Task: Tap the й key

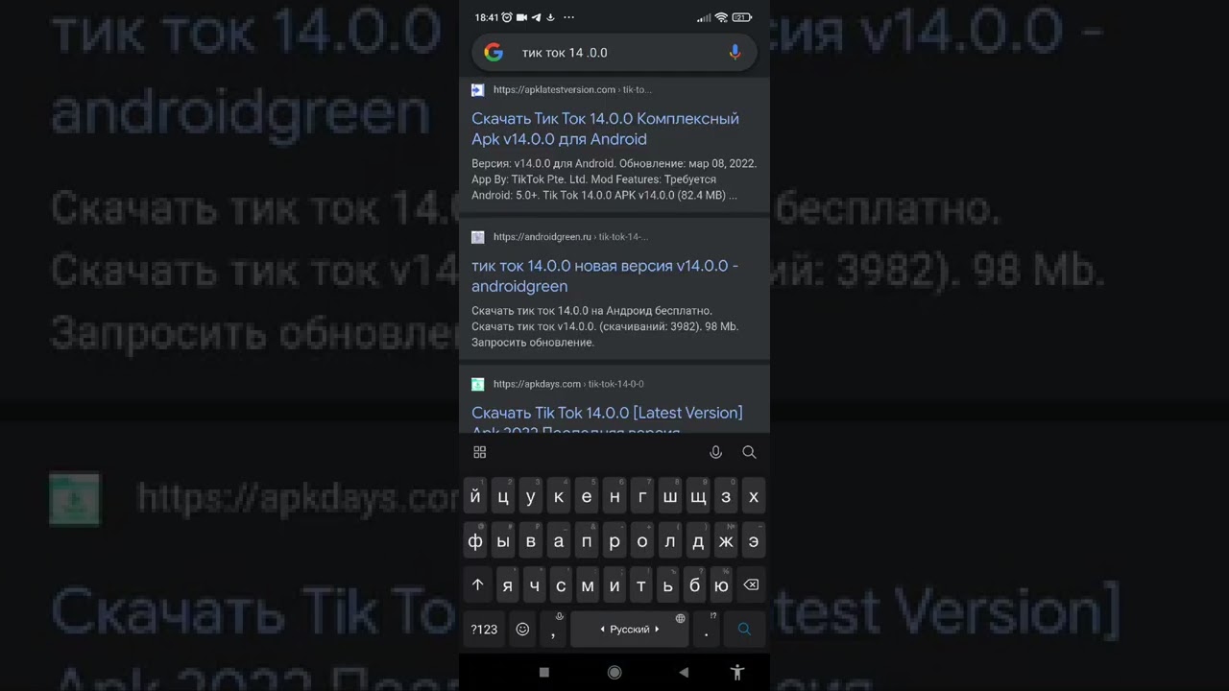Action: coord(475,497)
